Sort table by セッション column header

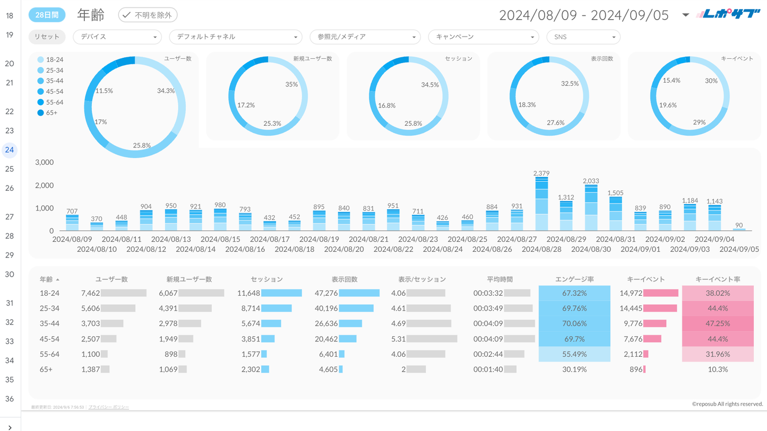tap(266, 279)
